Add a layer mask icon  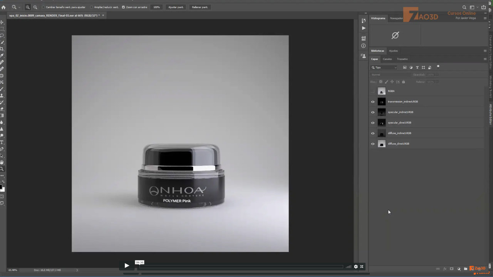click(452, 269)
